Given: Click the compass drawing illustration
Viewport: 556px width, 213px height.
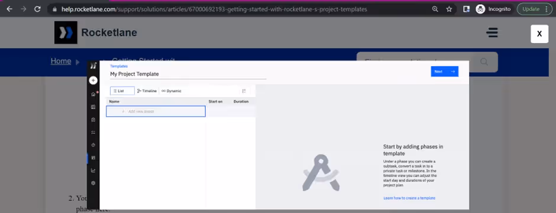Looking at the screenshot, I should pyautogui.click(x=321, y=173).
